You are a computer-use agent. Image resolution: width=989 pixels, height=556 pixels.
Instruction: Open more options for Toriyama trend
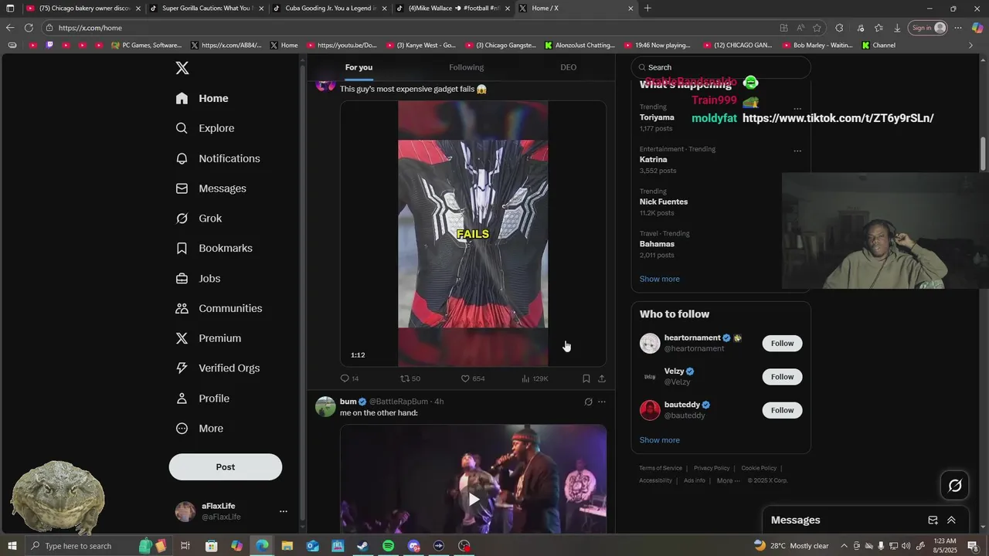[x=797, y=108]
